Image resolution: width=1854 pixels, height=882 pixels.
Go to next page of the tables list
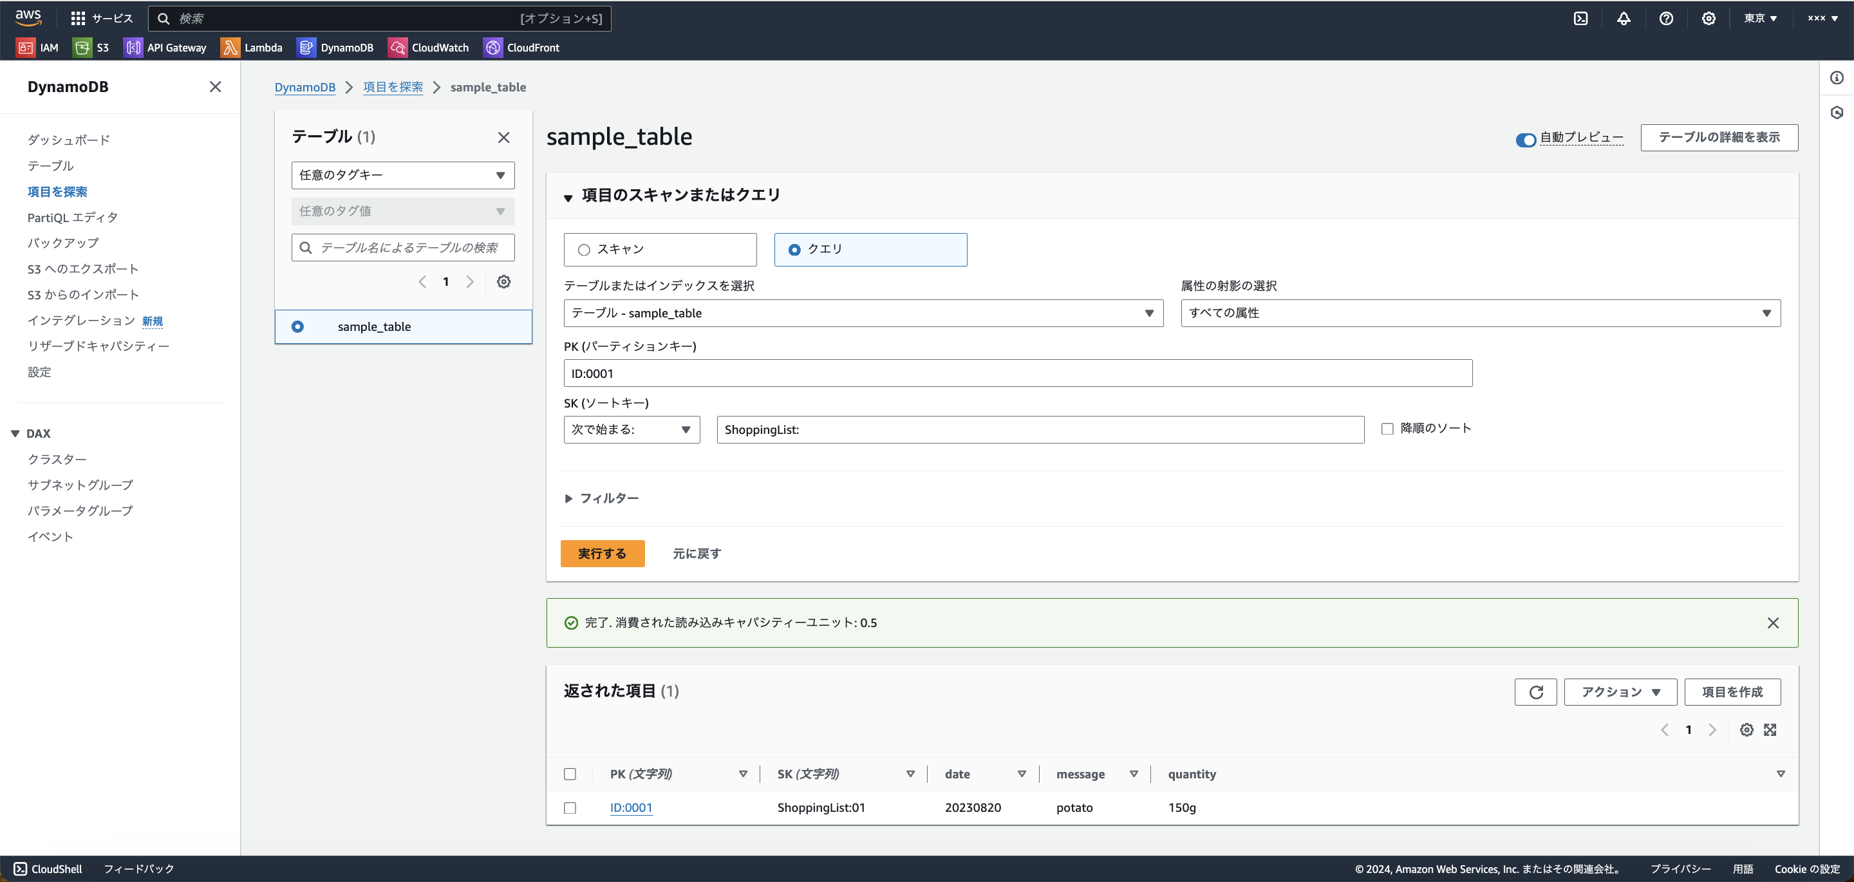point(470,281)
